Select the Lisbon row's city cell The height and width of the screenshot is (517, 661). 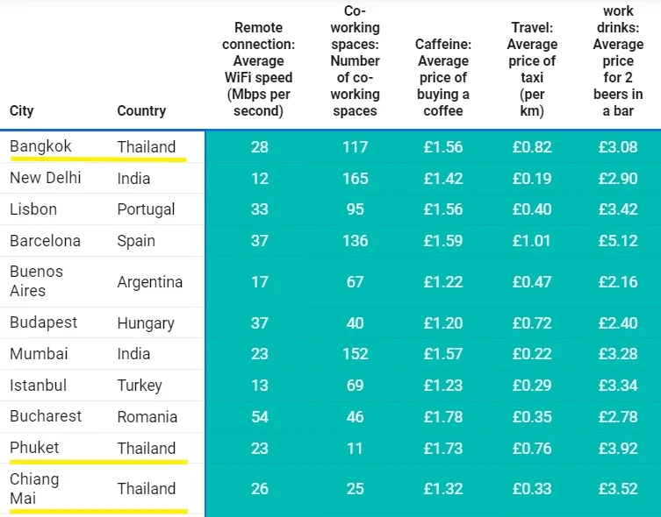click(33, 209)
